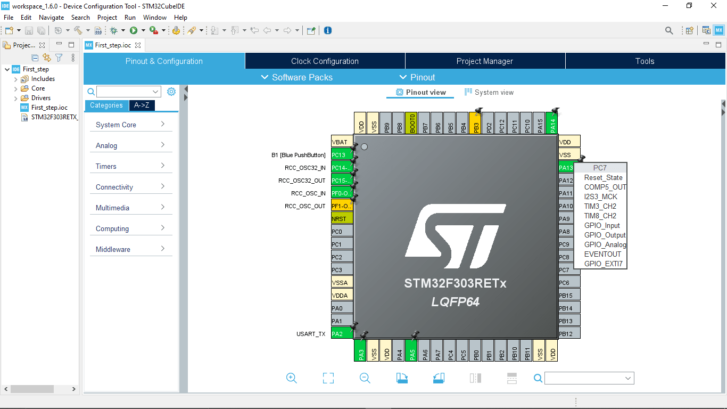Open the Pinout dropdown menu
This screenshot has height=409, width=727.
coord(417,77)
